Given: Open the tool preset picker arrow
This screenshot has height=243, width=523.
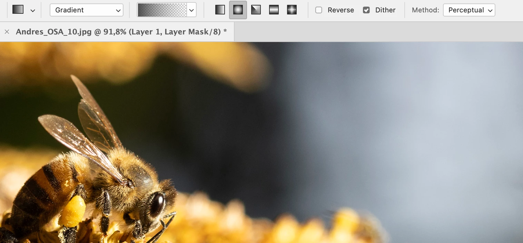Looking at the screenshot, I should click(x=33, y=10).
